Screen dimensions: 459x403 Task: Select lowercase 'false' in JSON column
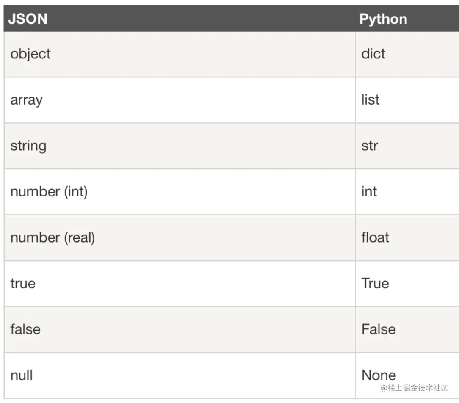25,329
